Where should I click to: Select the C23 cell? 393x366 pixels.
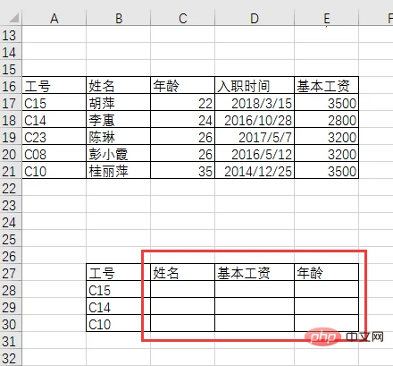pos(54,137)
